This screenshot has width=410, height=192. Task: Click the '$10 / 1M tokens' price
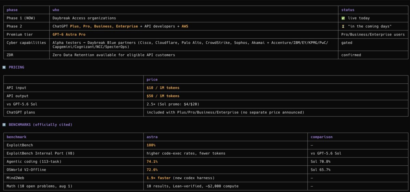click(163, 88)
